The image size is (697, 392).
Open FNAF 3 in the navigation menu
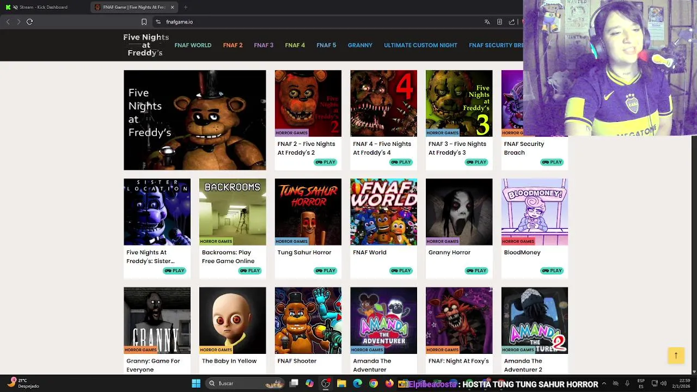tap(264, 45)
